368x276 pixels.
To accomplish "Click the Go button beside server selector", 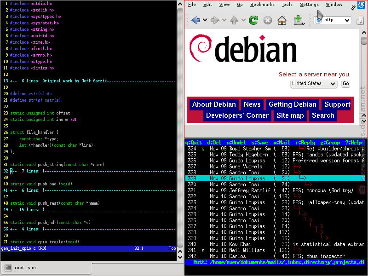I will [346, 84].
